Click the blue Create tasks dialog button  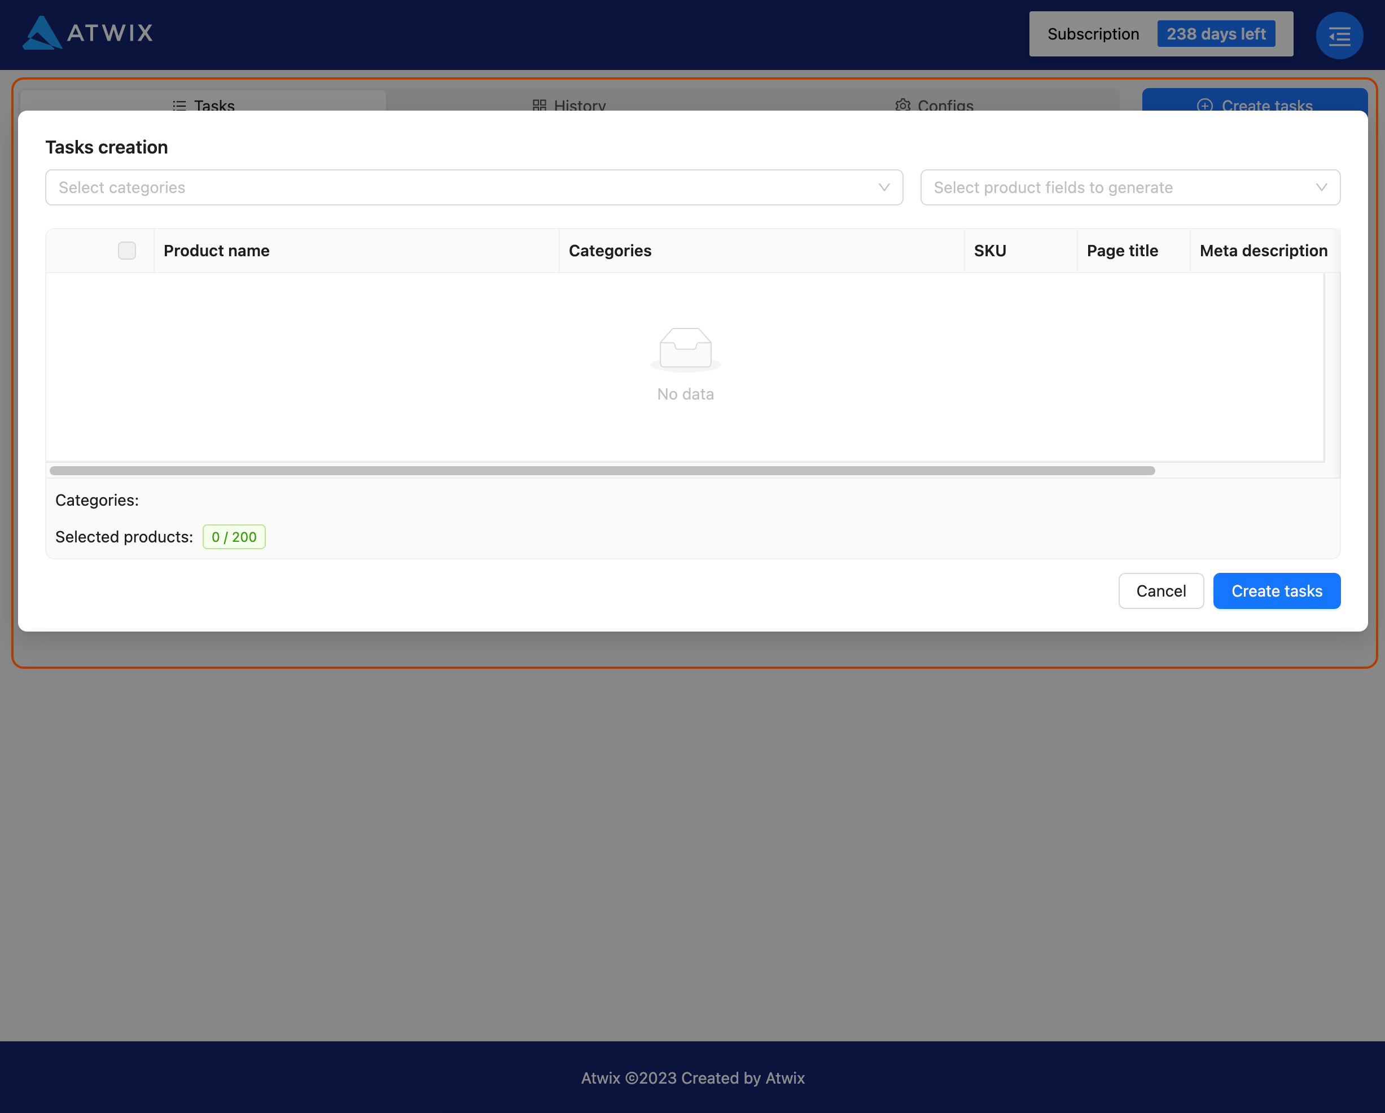[x=1276, y=591]
